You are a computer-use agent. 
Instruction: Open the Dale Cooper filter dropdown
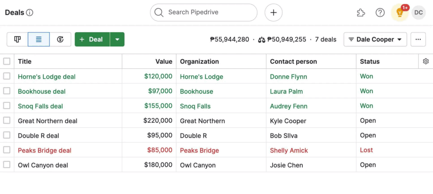point(375,39)
